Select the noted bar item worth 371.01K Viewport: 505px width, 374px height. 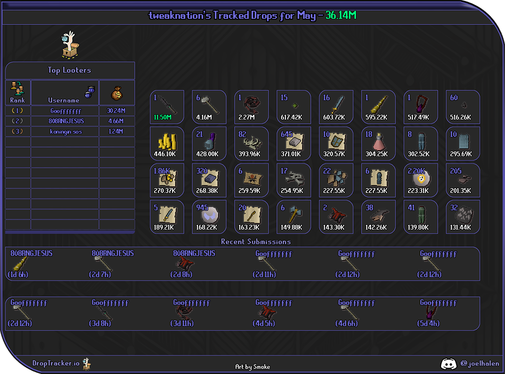(294, 143)
